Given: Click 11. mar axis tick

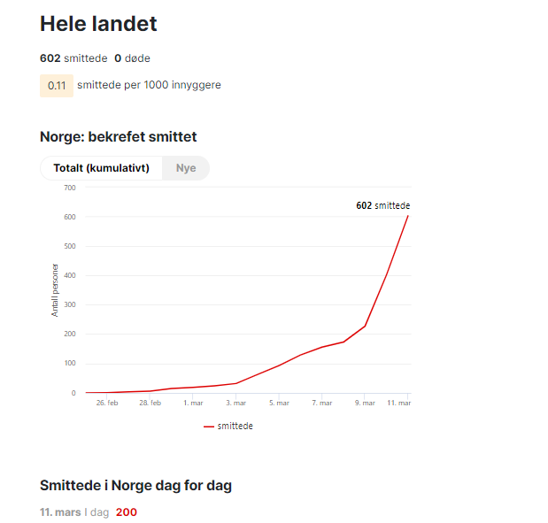Looking at the screenshot, I should [398, 403].
